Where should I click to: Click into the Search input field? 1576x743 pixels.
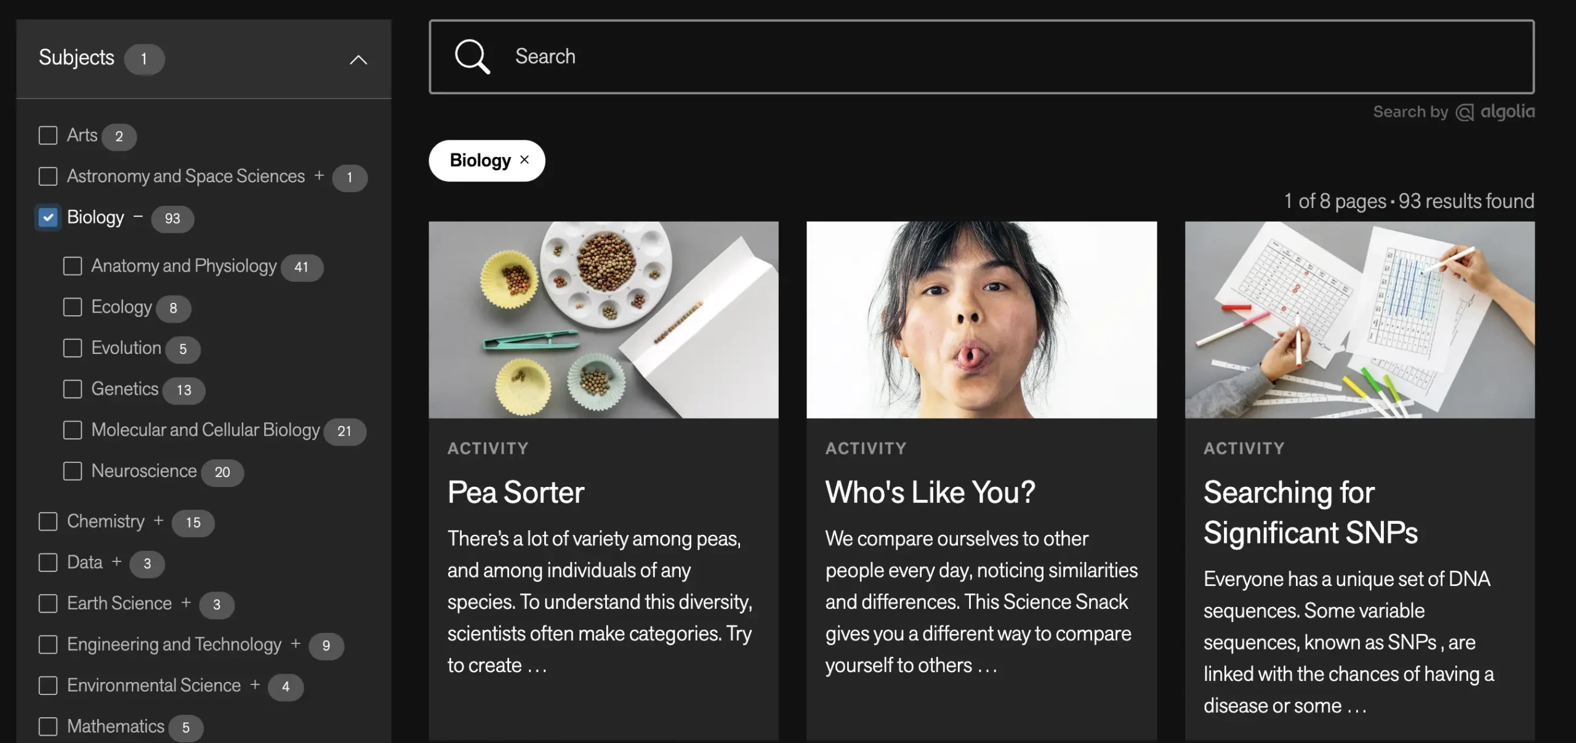(x=985, y=57)
